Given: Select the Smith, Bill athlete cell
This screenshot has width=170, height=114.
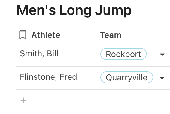Looking at the screenshot, I should (x=39, y=54).
